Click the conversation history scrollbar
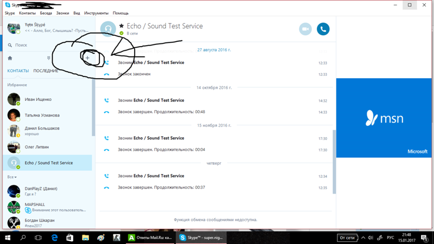The image size is (434, 244). click(334, 162)
